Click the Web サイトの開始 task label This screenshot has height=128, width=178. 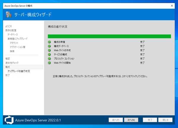[62, 63]
